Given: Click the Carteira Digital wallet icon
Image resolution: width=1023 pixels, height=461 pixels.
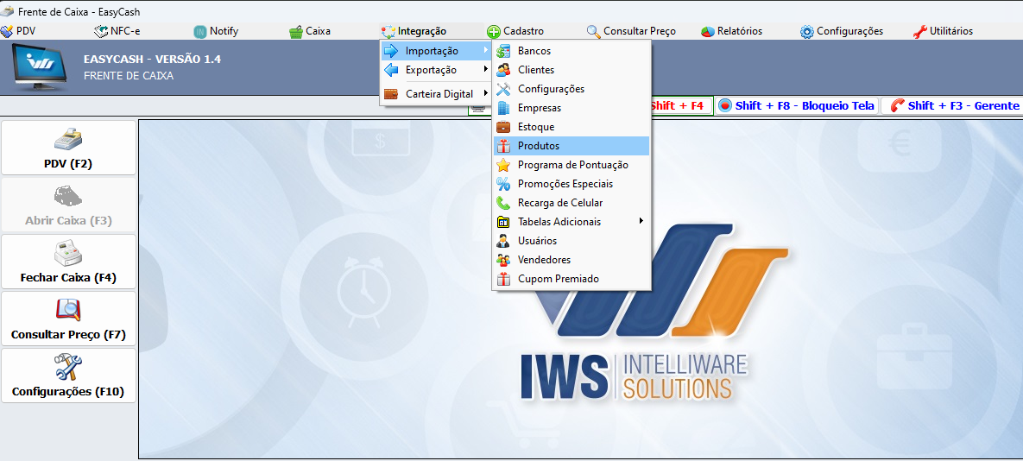Looking at the screenshot, I should pos(391,94).
